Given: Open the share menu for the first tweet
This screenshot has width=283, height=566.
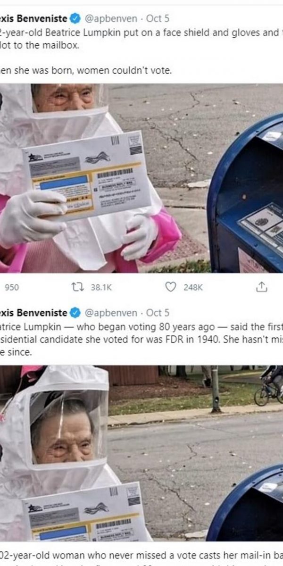Looking at the screenshot, I should tap(261, 287).
